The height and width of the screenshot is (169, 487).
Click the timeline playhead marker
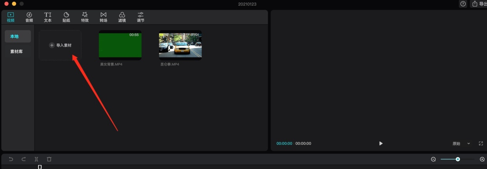40,167
